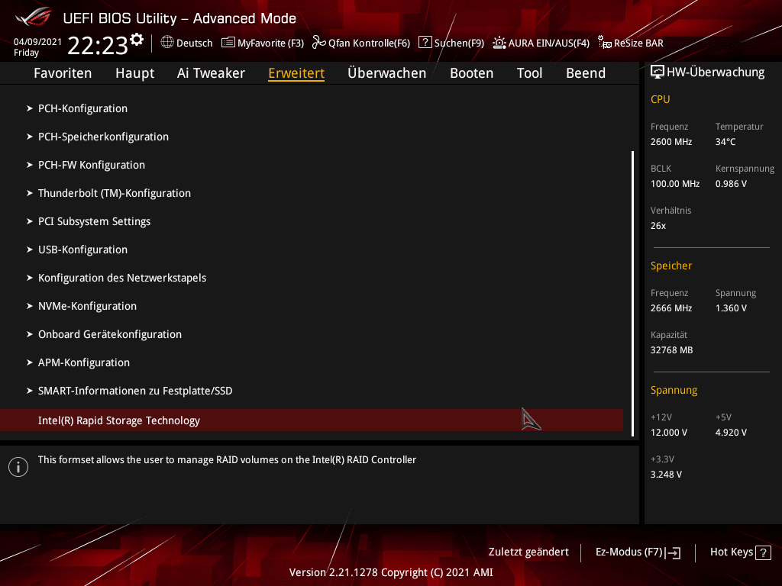782x586 pixels.
Task: Click the 1.360 V memory voltage
Action: coord(731,308)
